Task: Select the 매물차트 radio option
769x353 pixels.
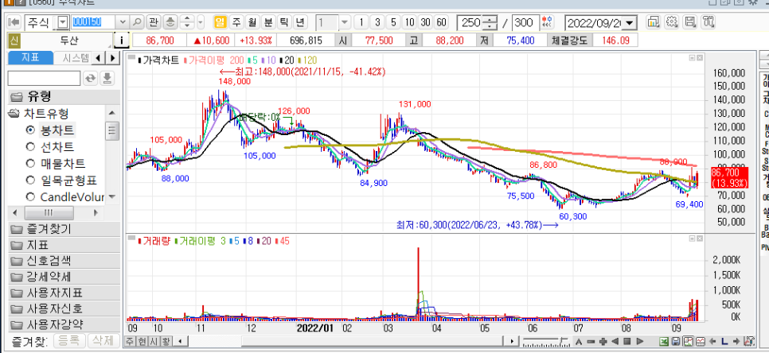Action: tap(30, 163)
